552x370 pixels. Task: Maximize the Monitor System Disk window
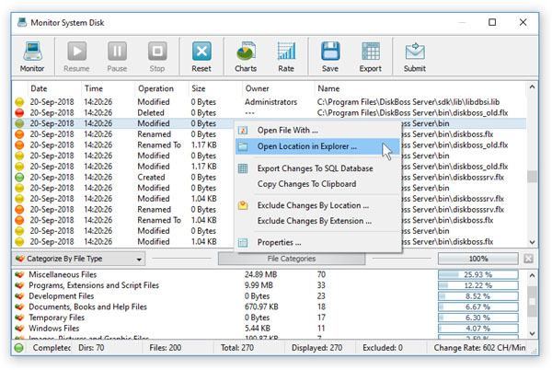pos(492,22)
